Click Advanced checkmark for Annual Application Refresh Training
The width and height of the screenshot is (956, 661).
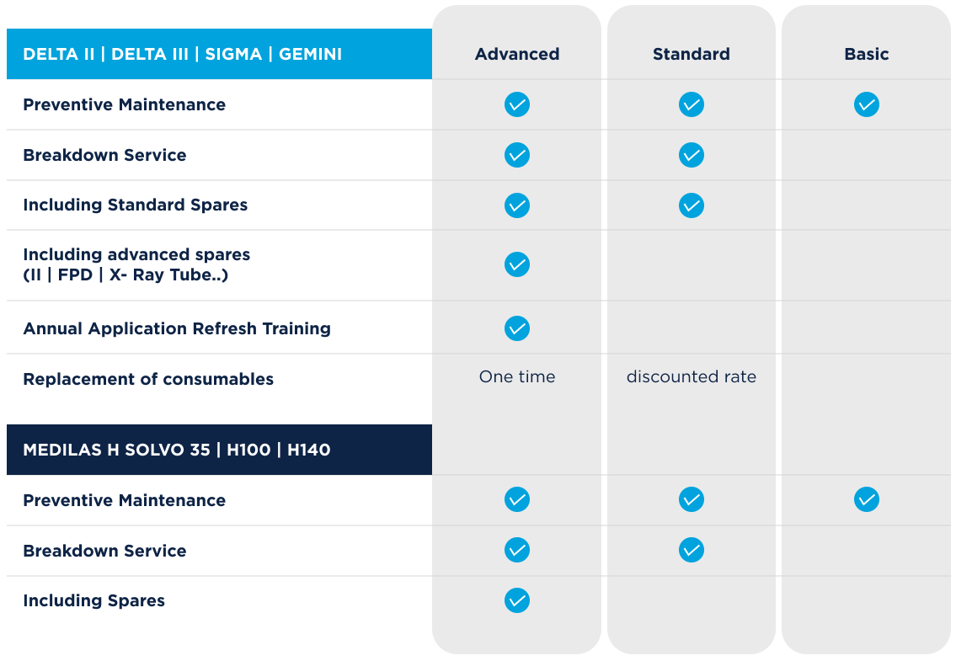point(517,328)
